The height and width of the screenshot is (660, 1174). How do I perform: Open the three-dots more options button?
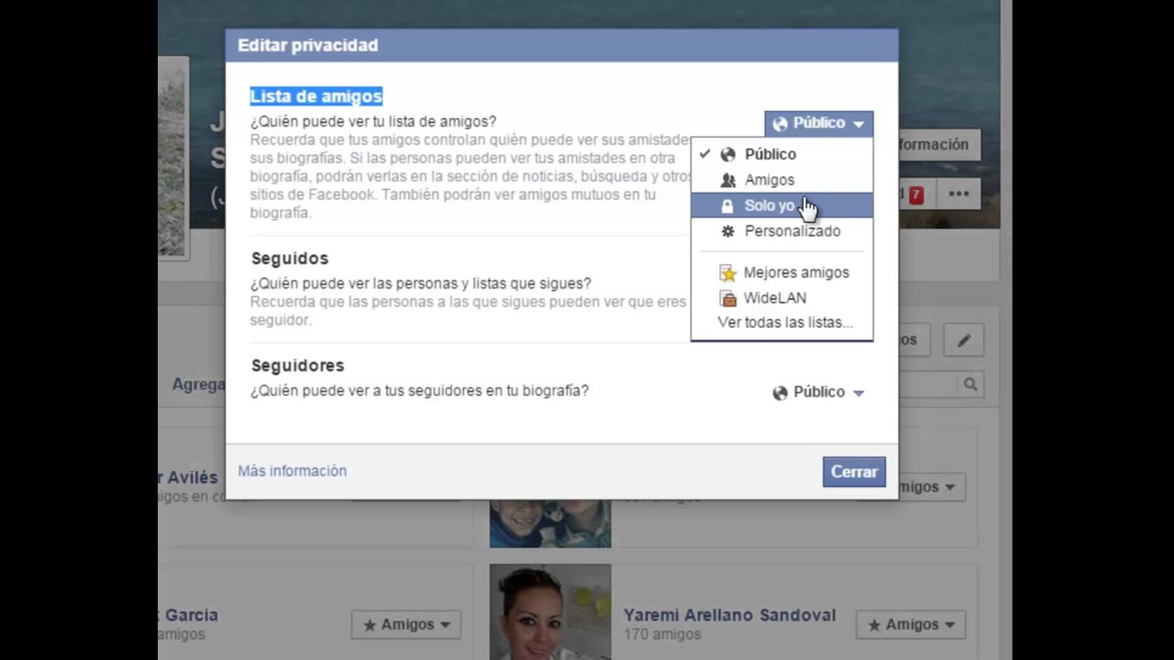[958, 193]
